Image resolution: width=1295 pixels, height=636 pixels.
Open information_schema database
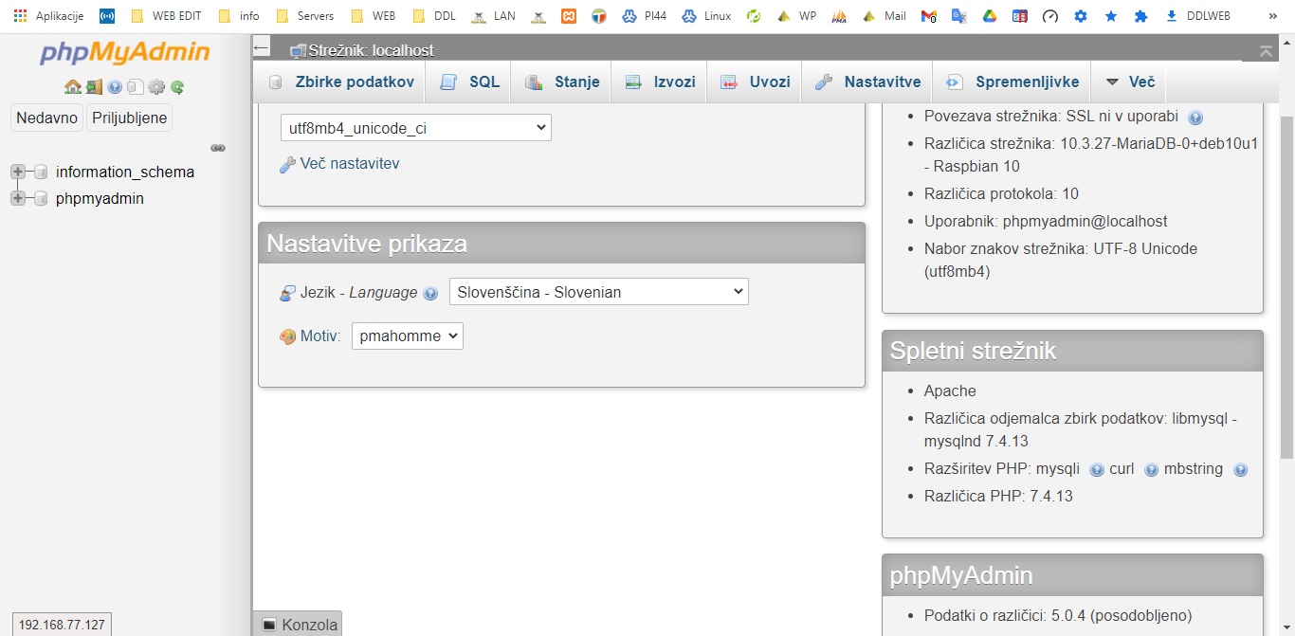(125, 173)
